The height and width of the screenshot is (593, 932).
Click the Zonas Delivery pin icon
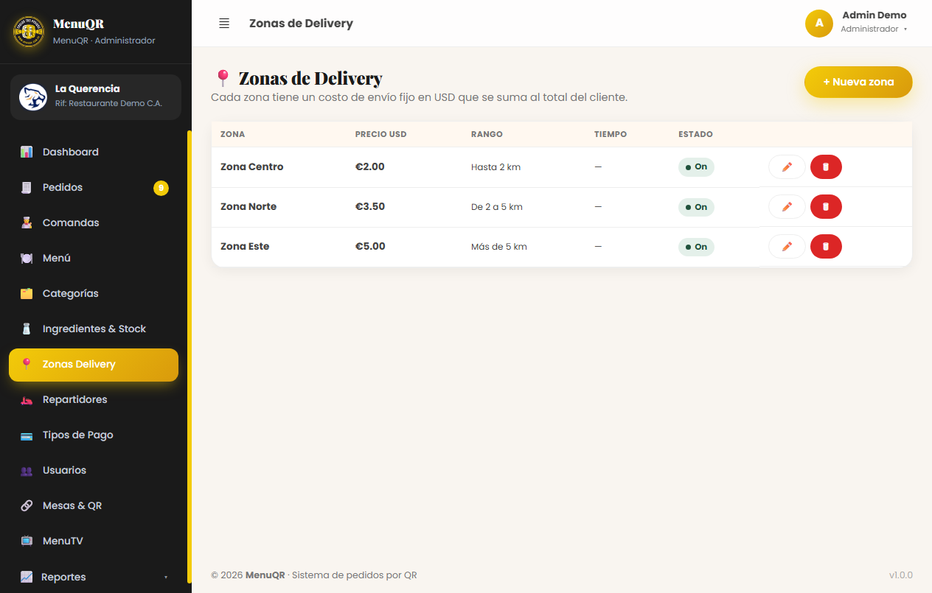pyautogui.click(x=27, y=364)
